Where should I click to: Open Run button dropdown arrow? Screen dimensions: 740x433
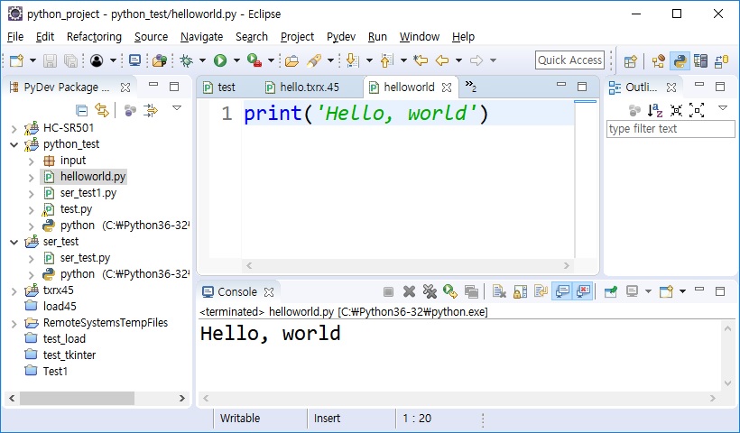tap(237, 60)
